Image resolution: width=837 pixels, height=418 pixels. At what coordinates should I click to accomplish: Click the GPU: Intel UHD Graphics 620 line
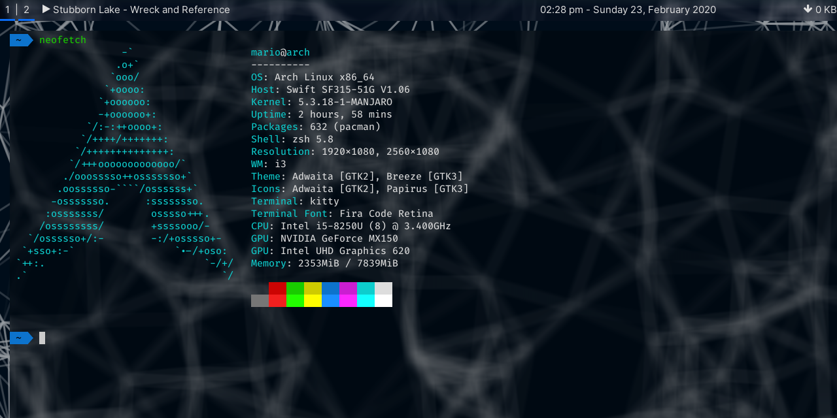330,251
